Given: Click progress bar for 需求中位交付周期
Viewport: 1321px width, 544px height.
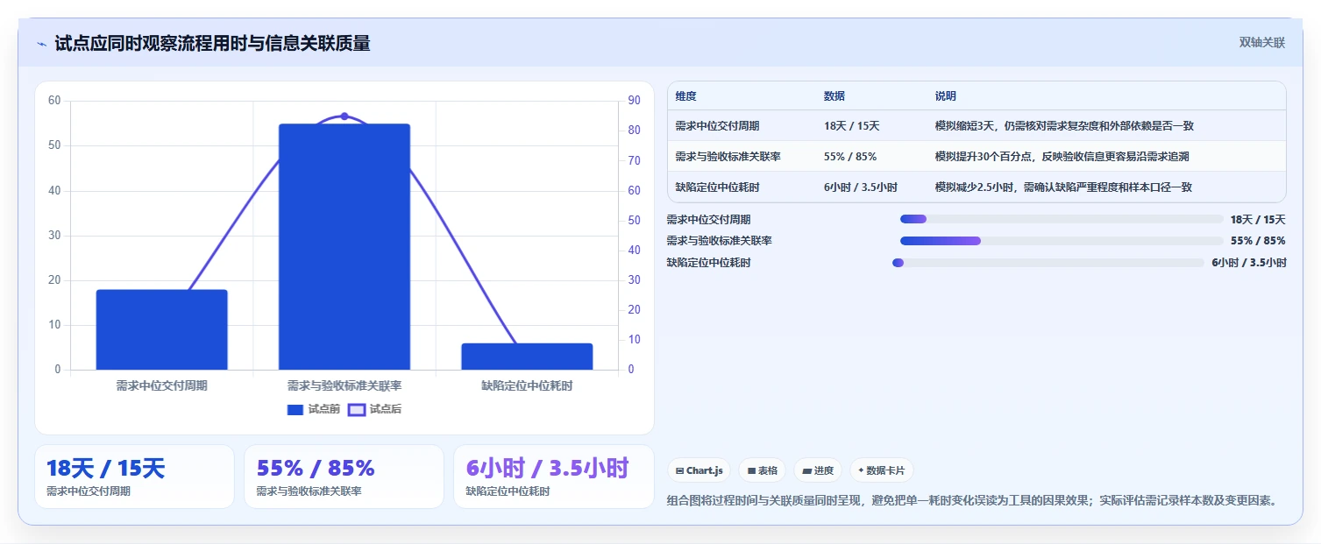Looking at the screenshot, I should pyautogui.click(x=1062, y=219).
